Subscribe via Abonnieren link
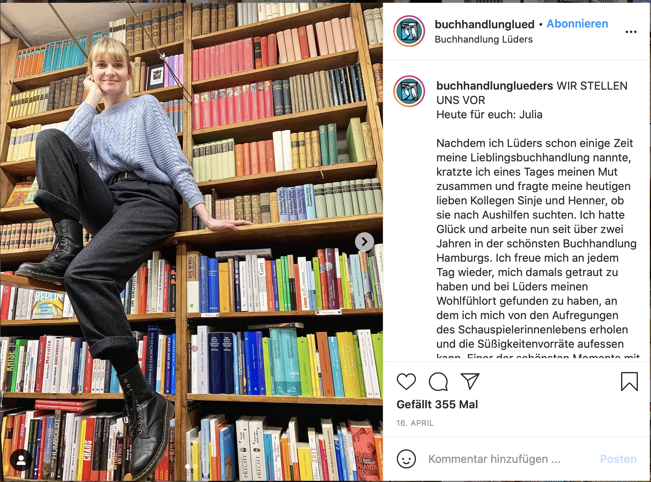Image resolution: width=651 pixels, height=482 pixels. pos(577,24)
